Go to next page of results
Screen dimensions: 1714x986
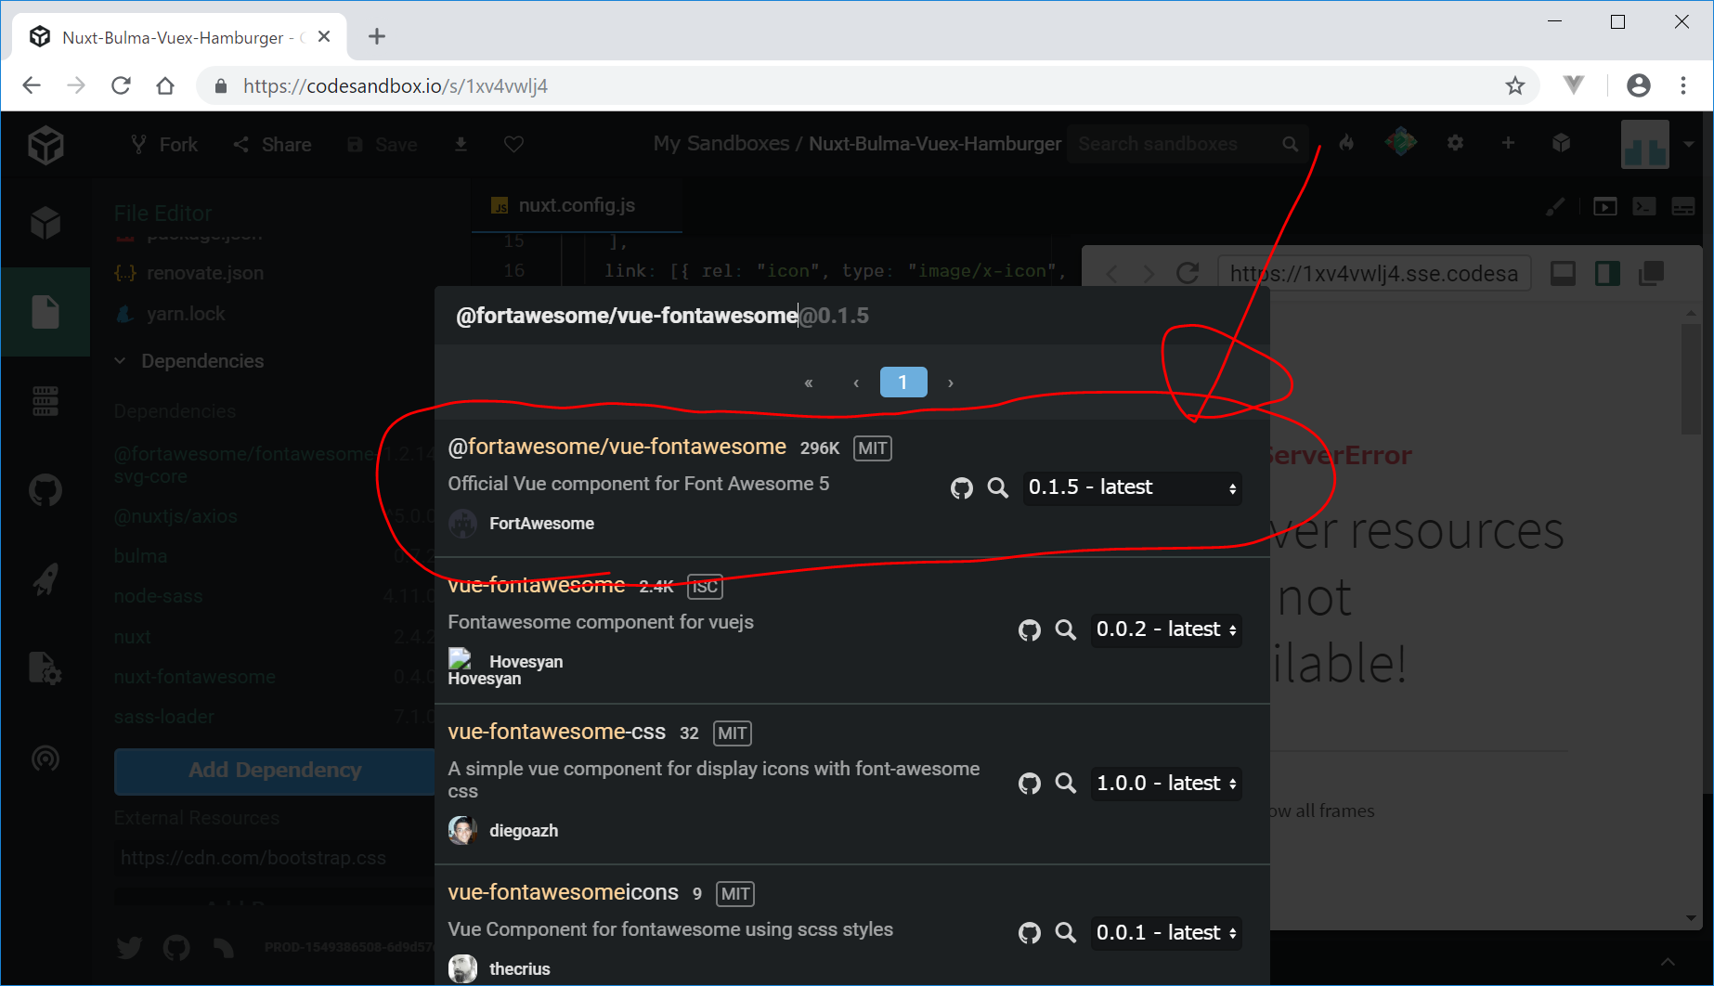(x=950, y=383)
